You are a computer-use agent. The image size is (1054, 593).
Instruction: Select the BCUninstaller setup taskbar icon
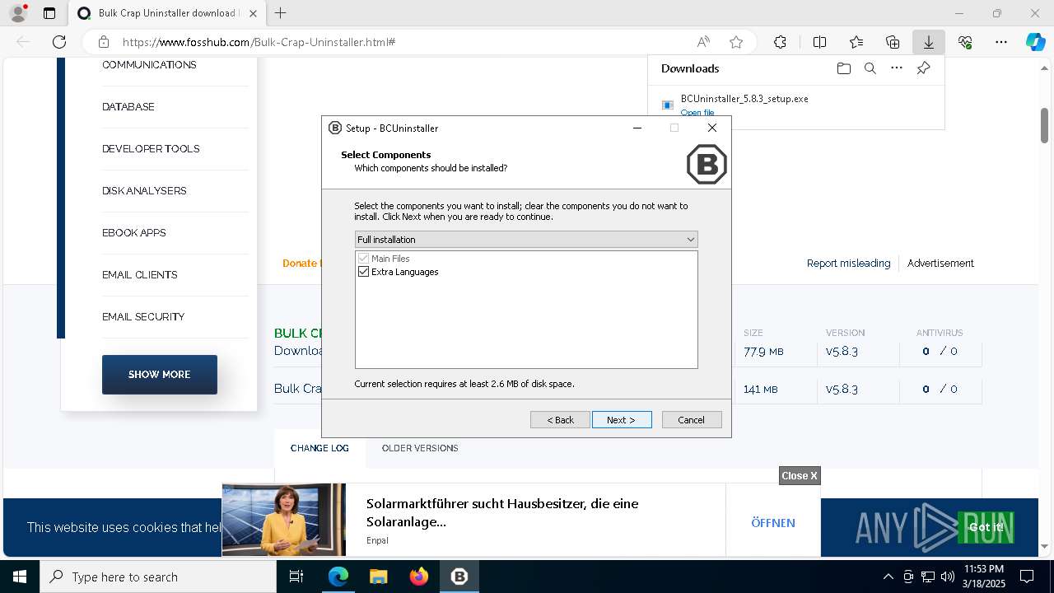coord(459,577)
